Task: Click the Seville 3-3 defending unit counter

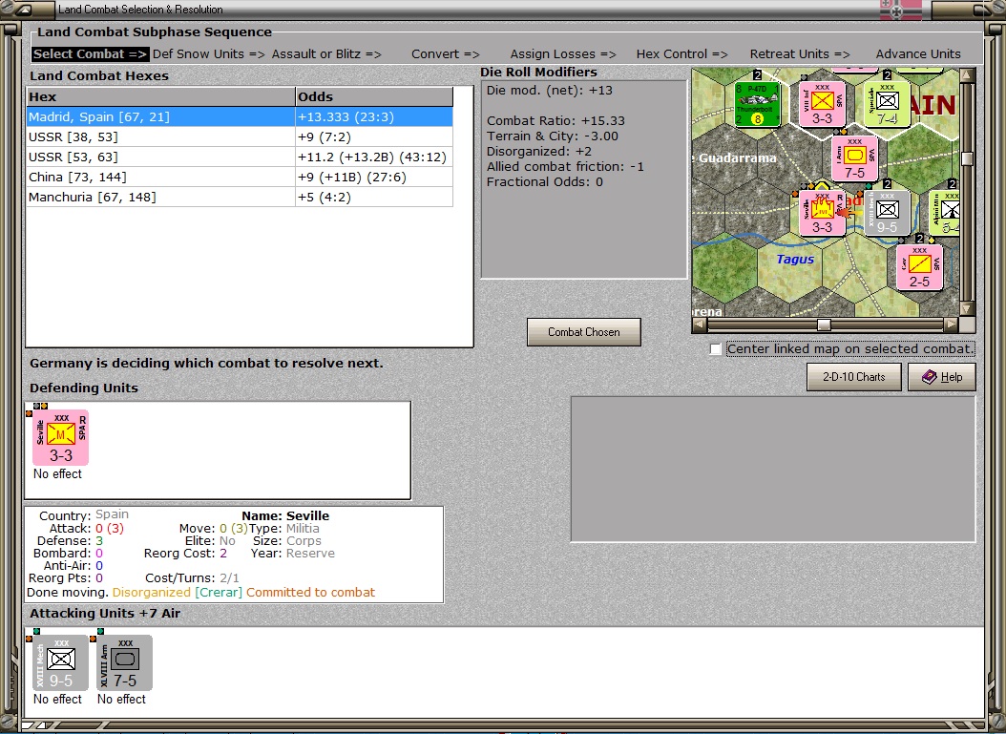Action: click(60, 437)
